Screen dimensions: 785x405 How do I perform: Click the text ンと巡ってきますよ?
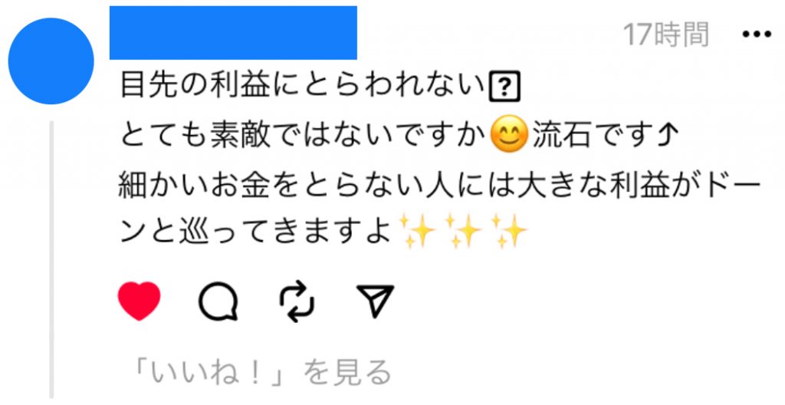tap(256, 232)
